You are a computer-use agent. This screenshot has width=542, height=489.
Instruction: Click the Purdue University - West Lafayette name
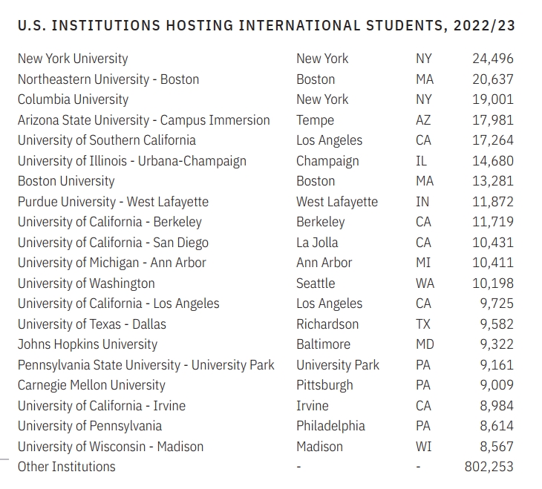(113, 202)
